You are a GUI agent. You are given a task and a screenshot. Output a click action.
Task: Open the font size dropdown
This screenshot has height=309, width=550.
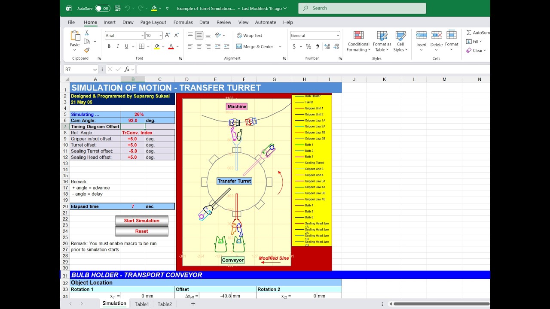pos(161,35)
